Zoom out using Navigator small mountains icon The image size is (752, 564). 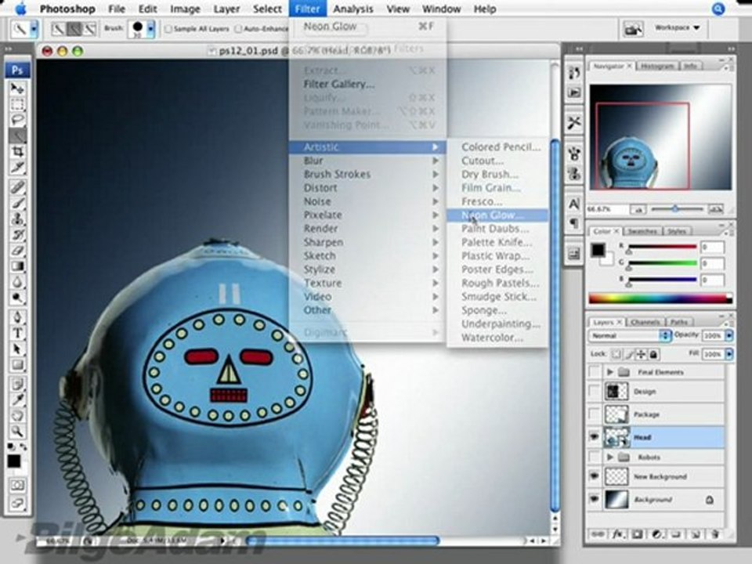click(638, 210)
